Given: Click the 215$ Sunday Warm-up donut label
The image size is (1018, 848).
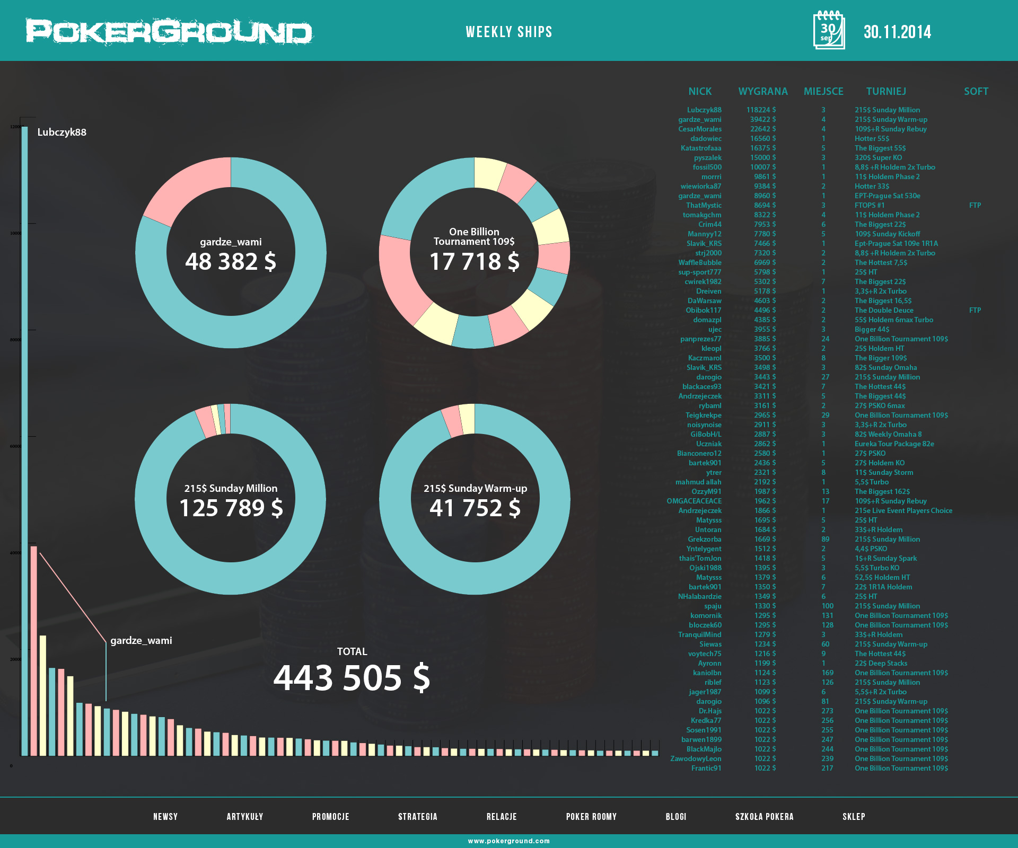Looking at the screenshot, I should pyautogui.click(x=475, y=489).
